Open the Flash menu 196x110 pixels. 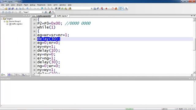[26, 5]
